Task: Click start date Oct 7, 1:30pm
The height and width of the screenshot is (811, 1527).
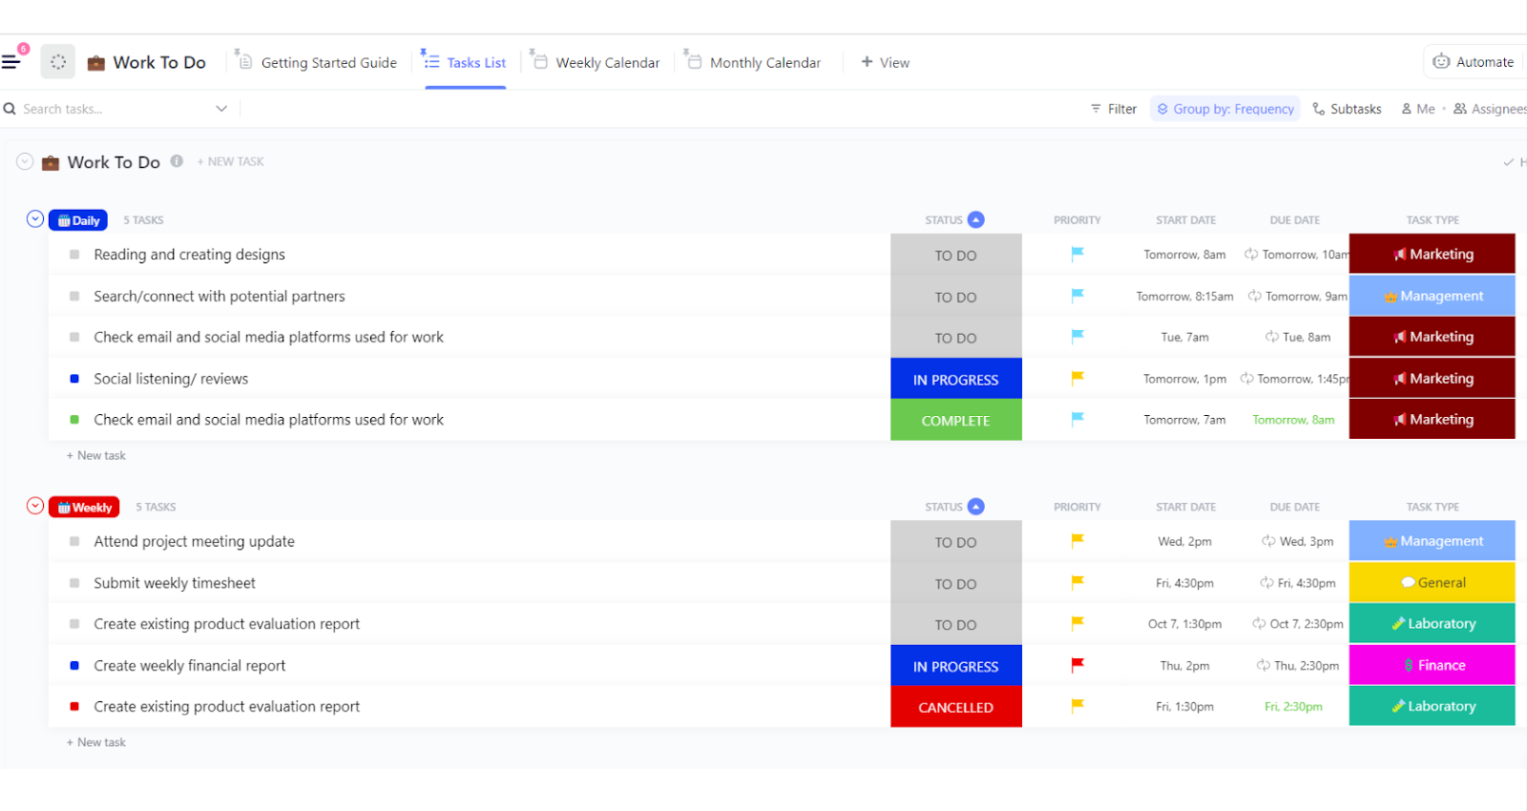Action: 1184,624
